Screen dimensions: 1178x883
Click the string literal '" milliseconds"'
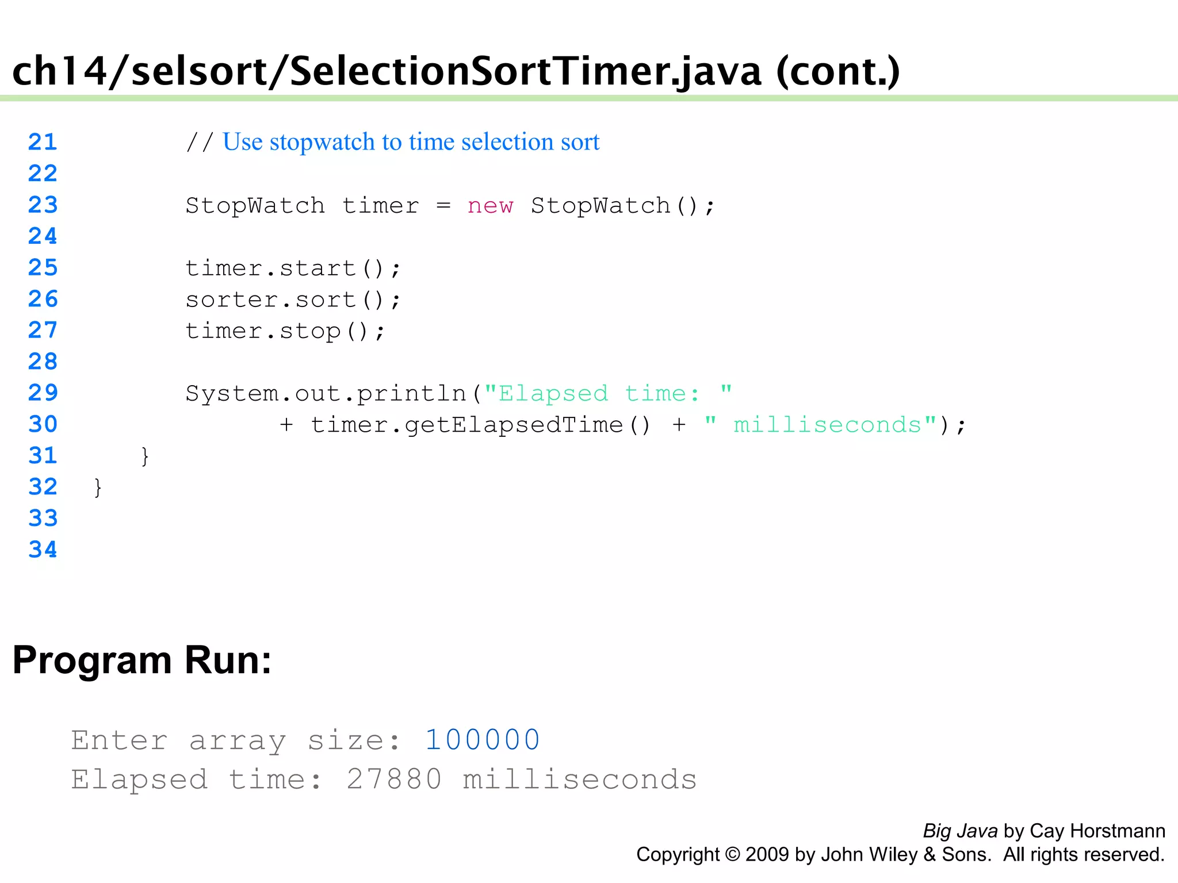click(x=820, y=425)
